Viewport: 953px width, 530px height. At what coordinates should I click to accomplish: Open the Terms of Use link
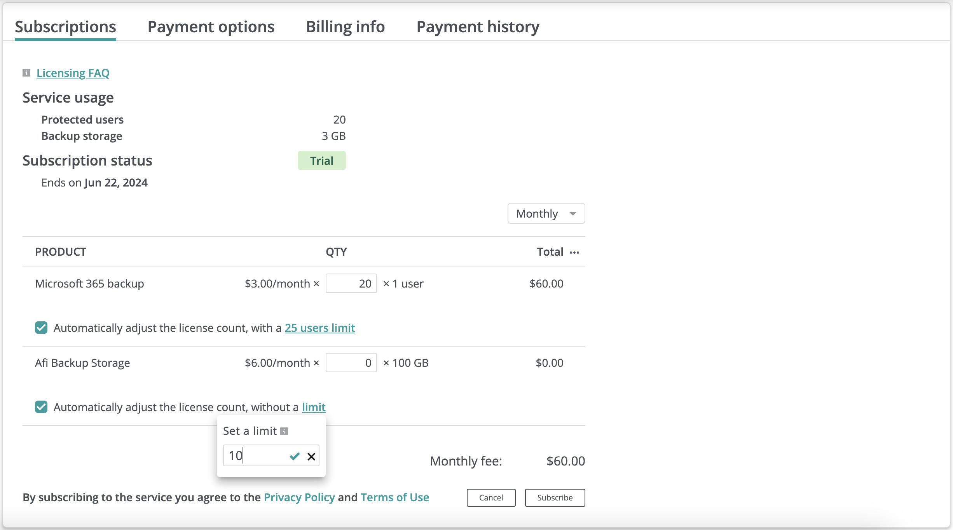[395, 497]
